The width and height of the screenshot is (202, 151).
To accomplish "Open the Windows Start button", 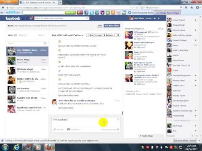I will [5, 147].
